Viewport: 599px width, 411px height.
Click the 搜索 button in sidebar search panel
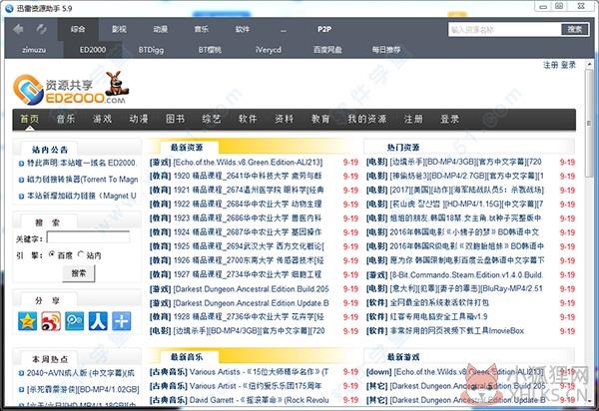[x=79, y=273]
